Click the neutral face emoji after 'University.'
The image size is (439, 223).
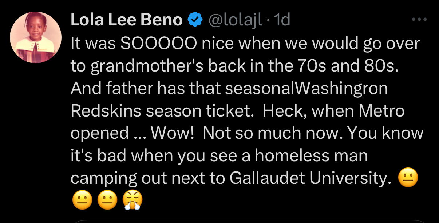[408, 178]
